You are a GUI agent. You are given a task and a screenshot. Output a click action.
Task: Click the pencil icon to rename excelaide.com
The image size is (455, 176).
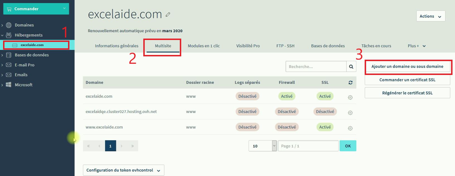(x=168, y=14)
